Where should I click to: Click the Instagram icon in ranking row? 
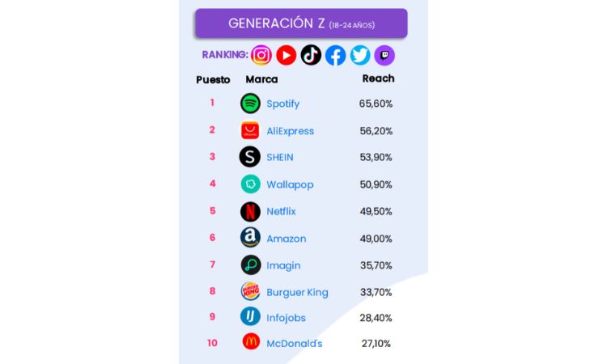261,55
